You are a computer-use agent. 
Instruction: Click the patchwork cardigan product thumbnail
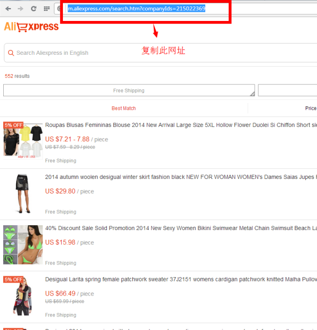point(23,296)
